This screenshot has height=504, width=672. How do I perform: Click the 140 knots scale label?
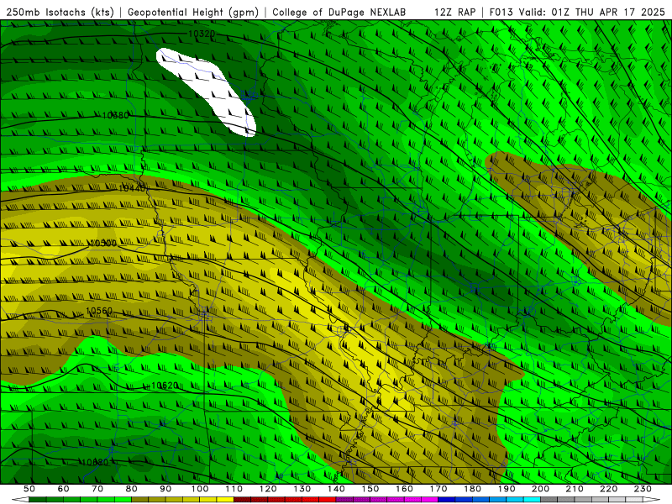pos(336,489)
